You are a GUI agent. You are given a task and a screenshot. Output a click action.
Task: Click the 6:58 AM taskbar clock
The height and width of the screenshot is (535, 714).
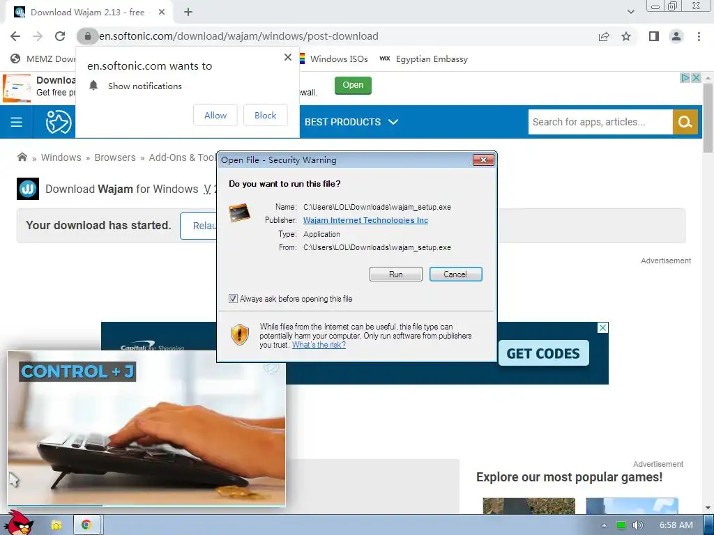click(676, 525)
